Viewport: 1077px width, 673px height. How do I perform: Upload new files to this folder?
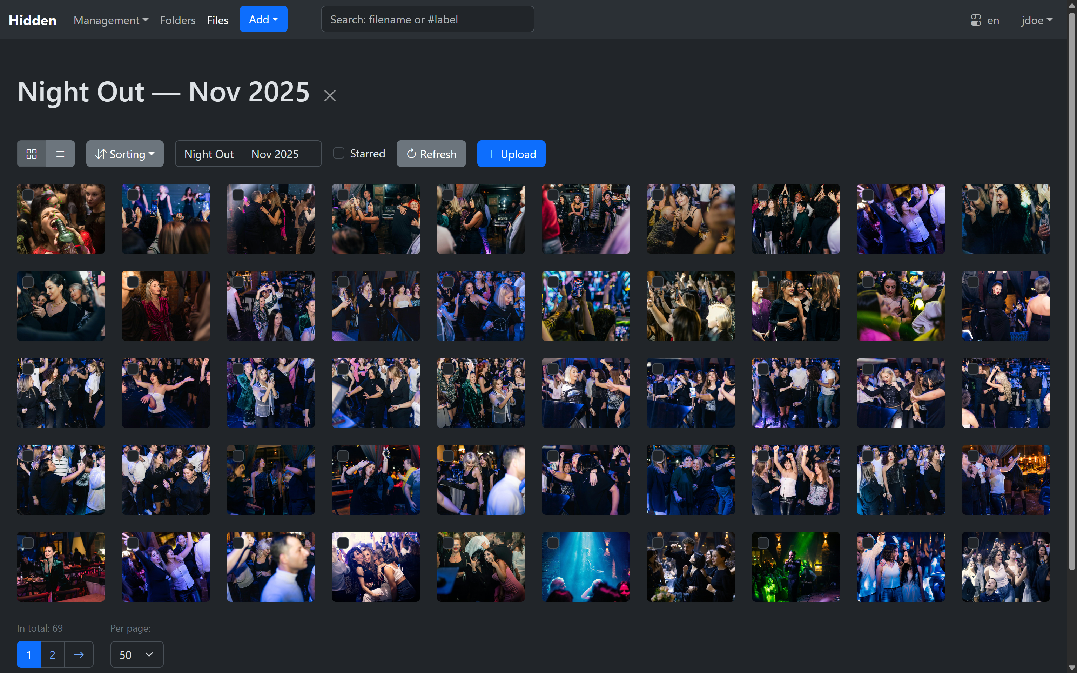click(x=511, y=154)
